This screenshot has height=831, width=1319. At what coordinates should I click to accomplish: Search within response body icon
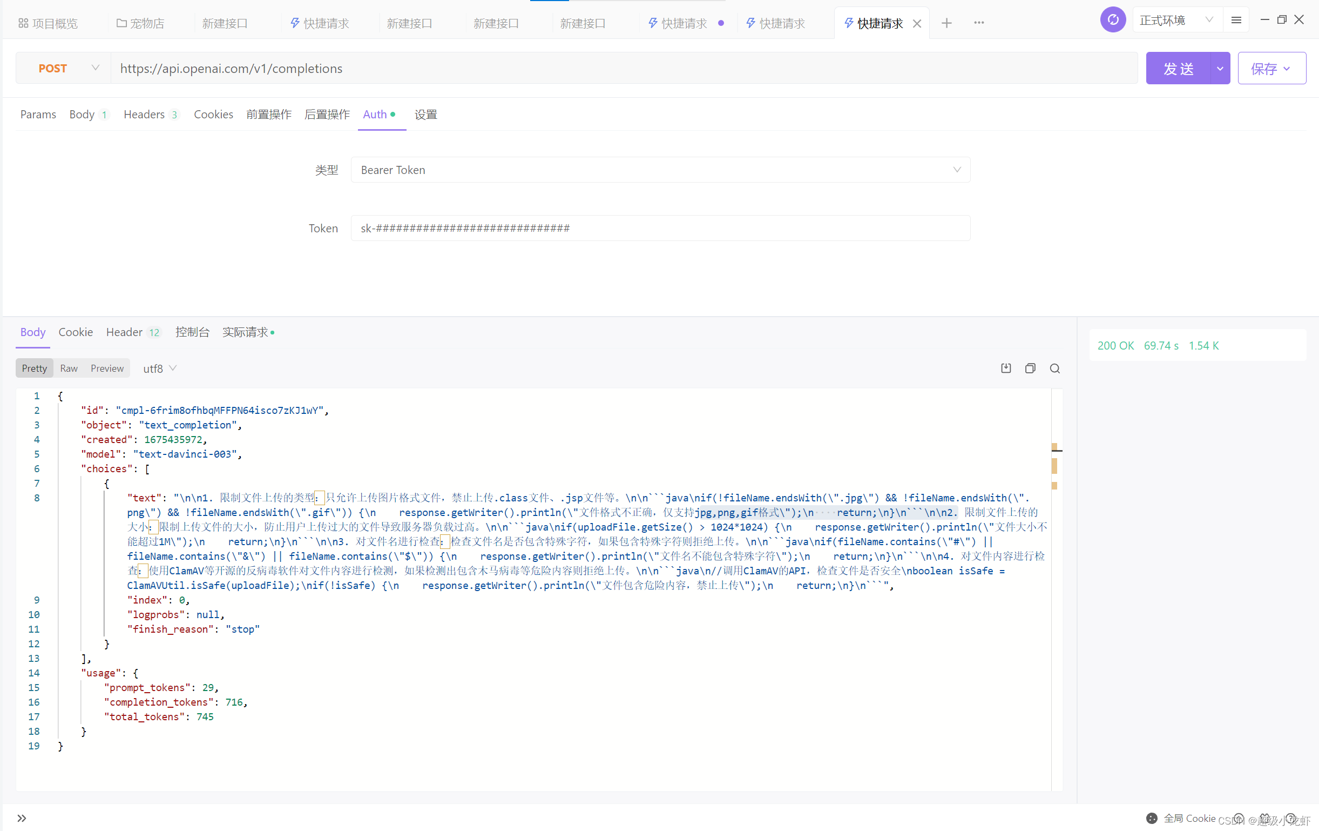point(1054,368)
